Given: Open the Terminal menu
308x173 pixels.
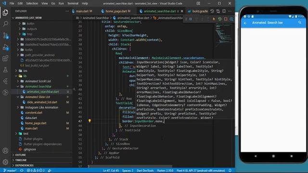Looking at the screenshot, I should [x=73, y=3].
